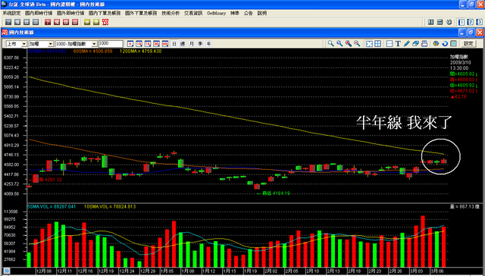Open the 交易資訊 menu
Image resolution: width=485 pixels, height=276 pixels.
click(193, 13)
